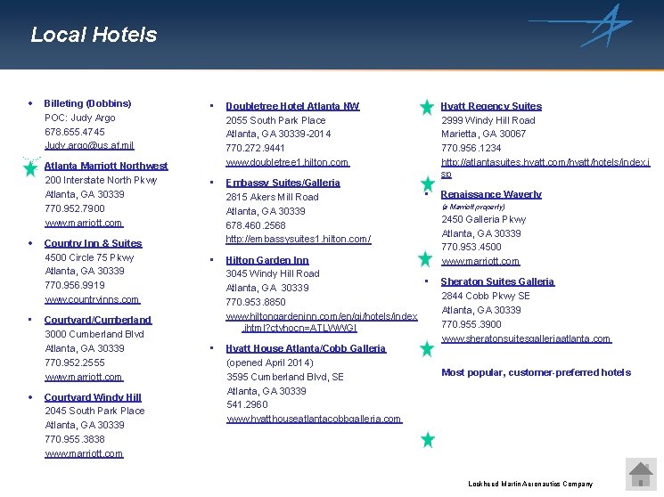Click the (a Marriott property) note
This screenshot has height=497, width=664.
point(473,207)
